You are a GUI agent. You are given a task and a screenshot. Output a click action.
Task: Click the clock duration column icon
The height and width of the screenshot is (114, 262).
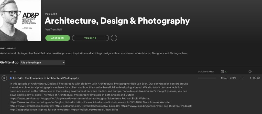250,71
